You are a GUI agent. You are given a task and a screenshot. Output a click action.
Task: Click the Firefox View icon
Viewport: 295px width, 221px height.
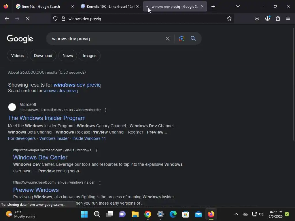pyautogui.click(x=6, y=6)
